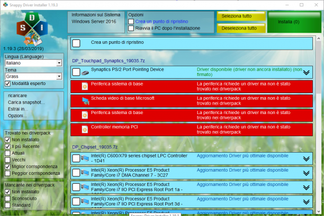Image resolution: width=324 pixels, height=216 pixels.
Task: Open the Lingua language dropdown
Action: coord(59,63)
